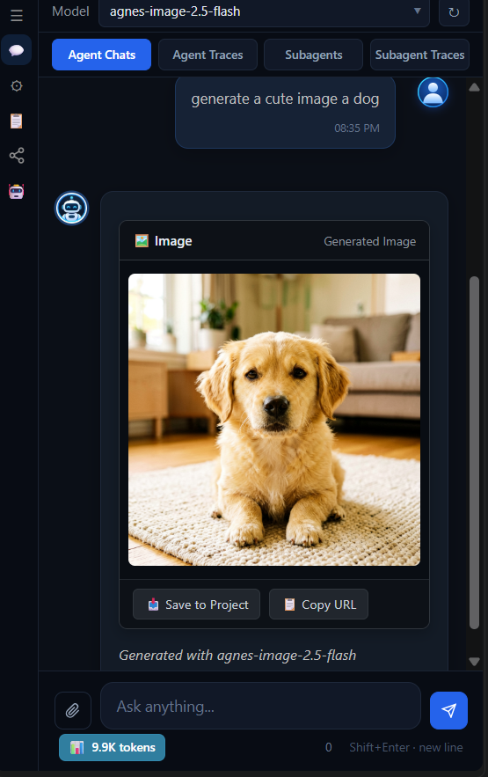Viewport: 488px width, 777px height.
Task: Click the generated dog image thumbnail
Action: coord(274,420)
